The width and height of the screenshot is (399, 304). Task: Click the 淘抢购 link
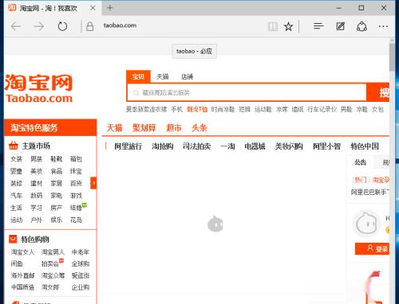(163, 146)
